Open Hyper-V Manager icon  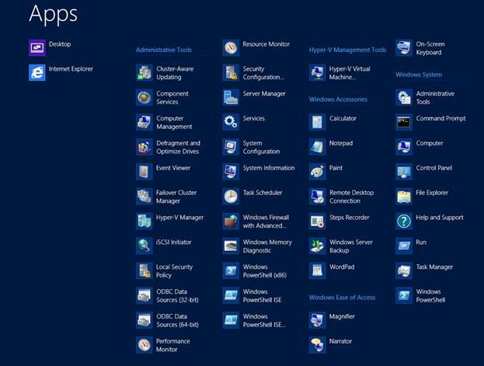(x=145, y=221)
